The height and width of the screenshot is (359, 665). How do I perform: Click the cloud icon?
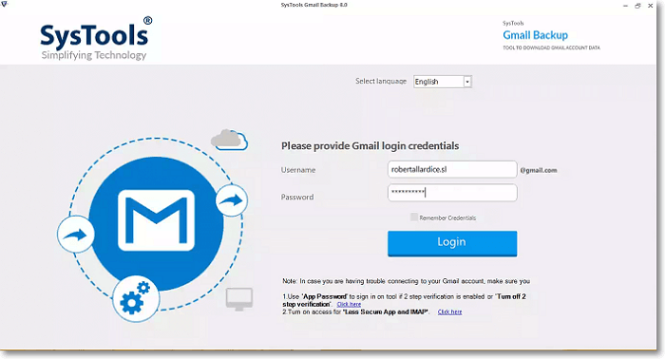click(x=230, y=140)
